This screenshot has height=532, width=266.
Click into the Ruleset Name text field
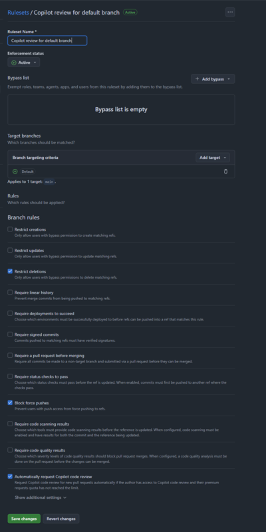[47, 41]
